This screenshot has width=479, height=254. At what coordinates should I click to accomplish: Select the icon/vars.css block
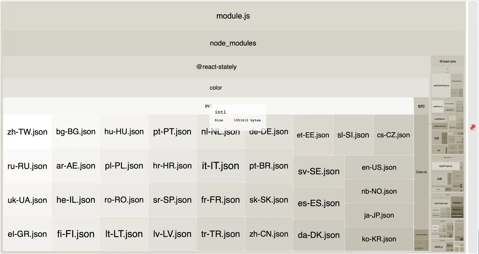coord(441,203)
